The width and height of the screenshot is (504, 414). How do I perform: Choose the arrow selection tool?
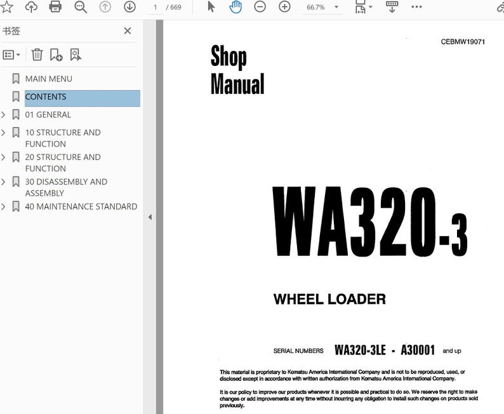(211, 7)
